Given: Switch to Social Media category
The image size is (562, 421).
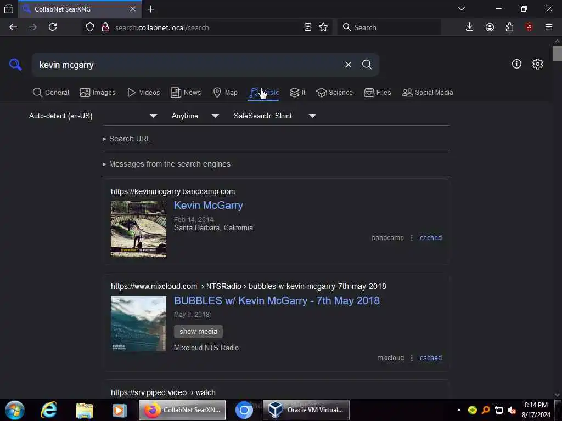Looking at the screenshot, I should tap(428, 93).
